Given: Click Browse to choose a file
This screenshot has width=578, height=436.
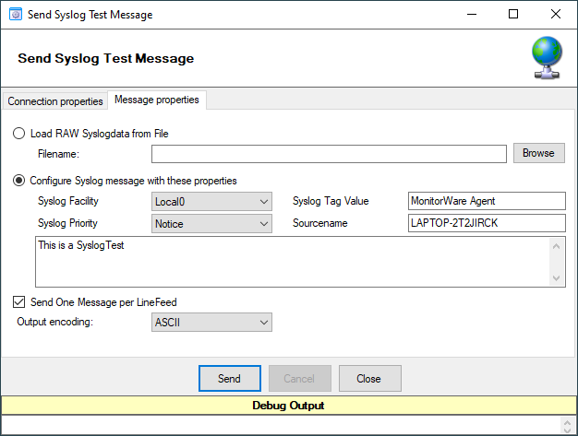Looking at the screenshot, I should pyautogui.click(x=538, y=153).
